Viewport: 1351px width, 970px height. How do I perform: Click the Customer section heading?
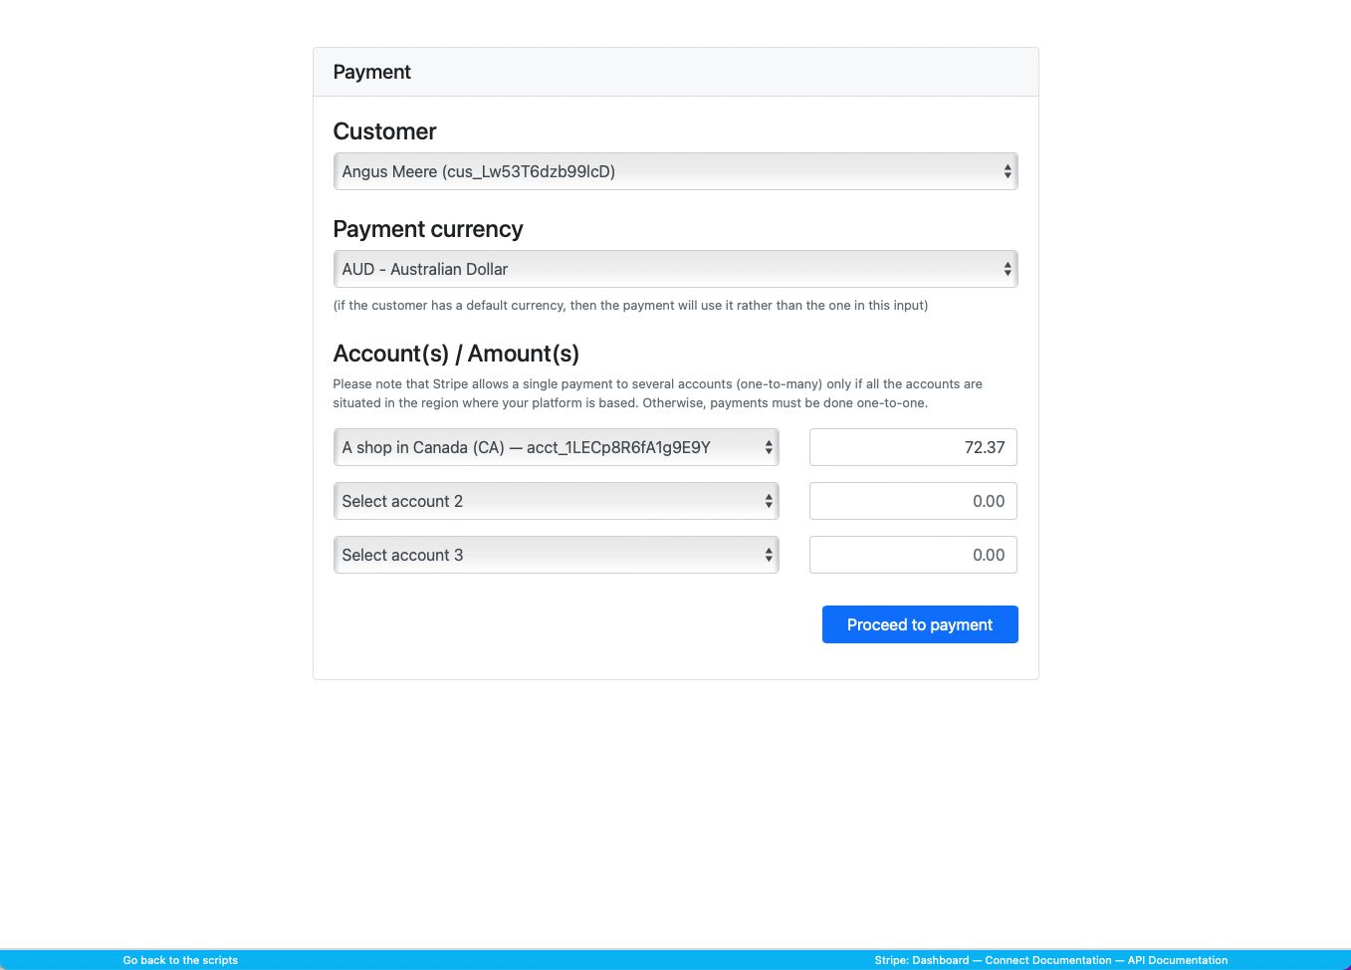(384, 131)
